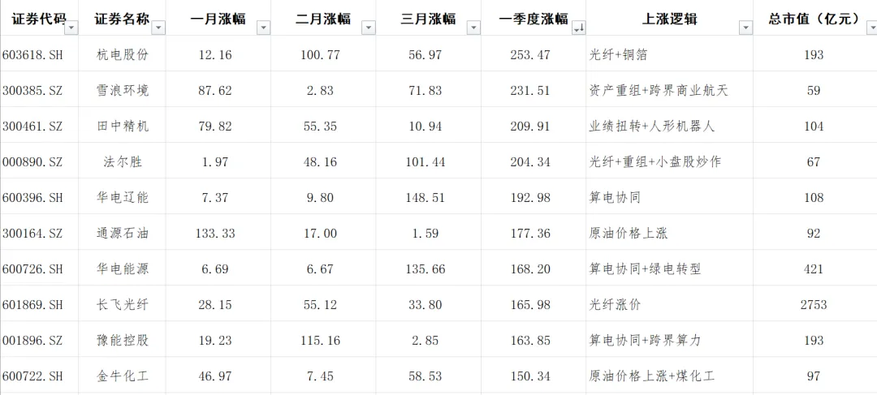The width and height of the screenshot is (877, 395).
Task: Expand the 上涨逻辑 column filter
Action: [745, 28]
